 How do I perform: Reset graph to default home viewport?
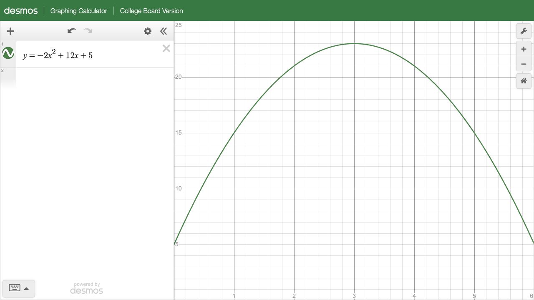(524, 81)
